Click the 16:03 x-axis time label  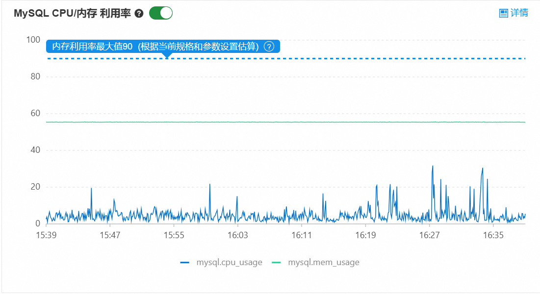[x=238, y=235]
